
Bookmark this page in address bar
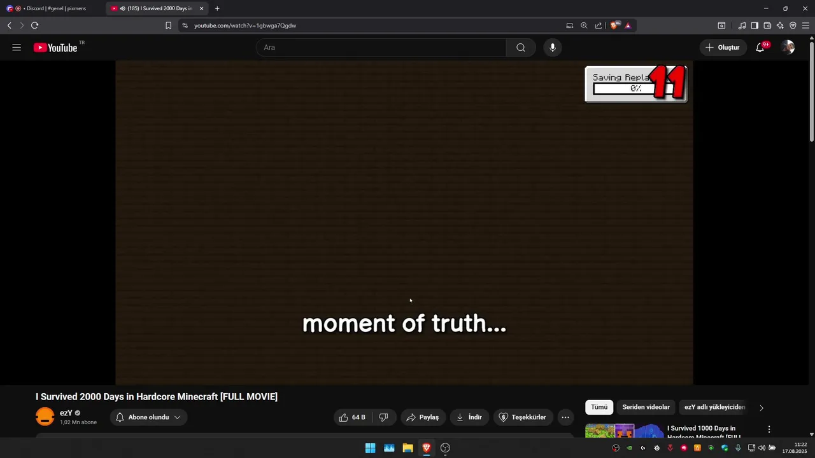pyautogui.click(x=168, y=25)
